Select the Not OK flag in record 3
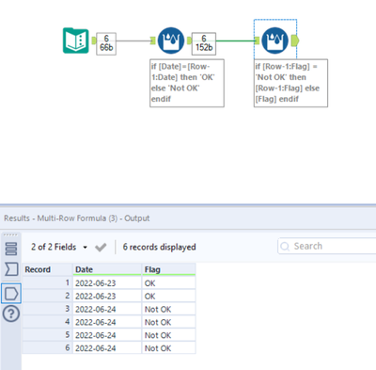The width and height of the screenshot is (376, 370). pos(168,309)
